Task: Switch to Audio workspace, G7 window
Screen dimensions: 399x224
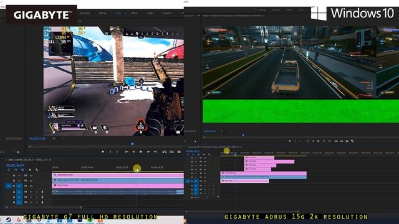Action: coord(150,13)
